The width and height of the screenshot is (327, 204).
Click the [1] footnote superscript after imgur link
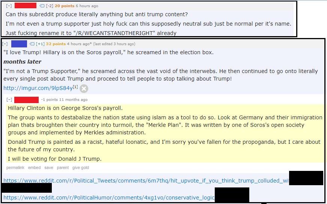pos(75,87)
